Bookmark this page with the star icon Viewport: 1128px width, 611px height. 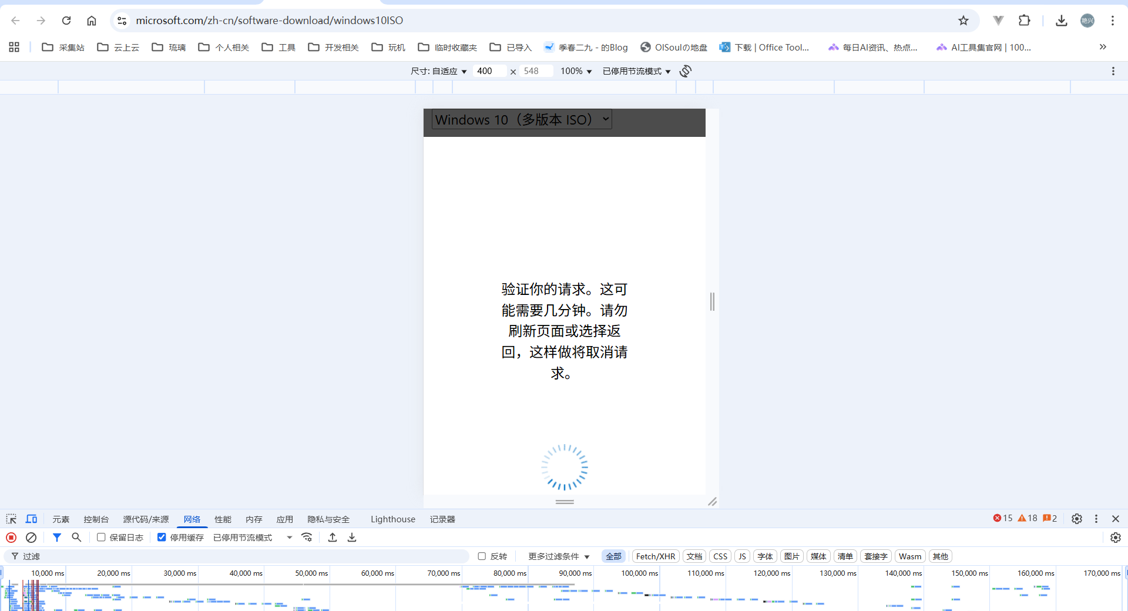pos(963,21)
